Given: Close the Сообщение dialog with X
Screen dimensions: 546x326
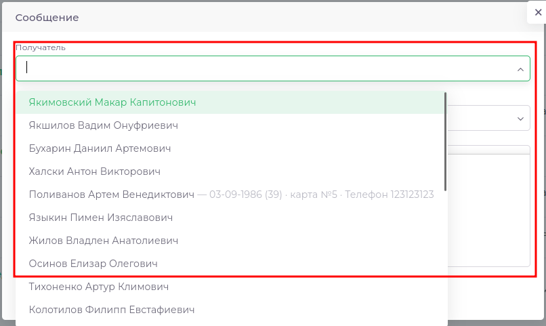Looking at the screenshot, I should [x=538, y=12].
